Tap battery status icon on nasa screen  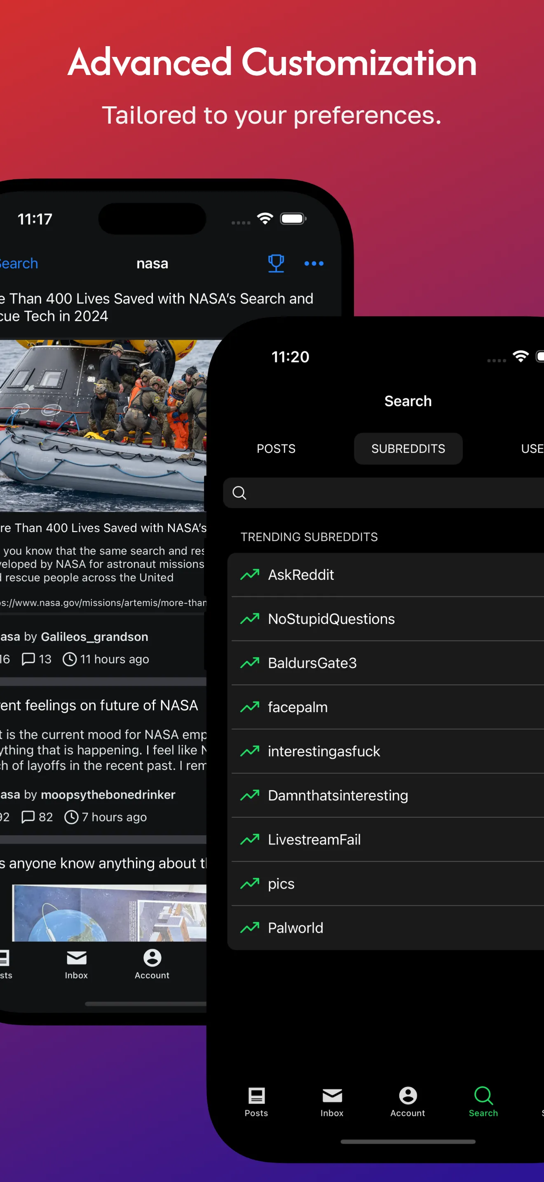[x=293, y=218]
